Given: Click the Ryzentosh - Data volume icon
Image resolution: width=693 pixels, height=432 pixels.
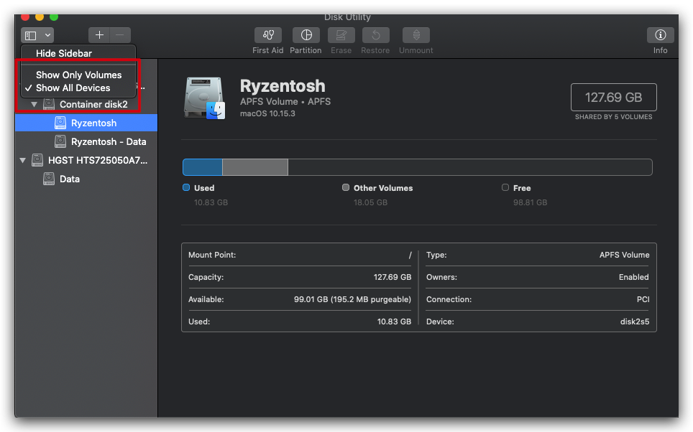Looking at the screenshot, I should tap(60, 141).
